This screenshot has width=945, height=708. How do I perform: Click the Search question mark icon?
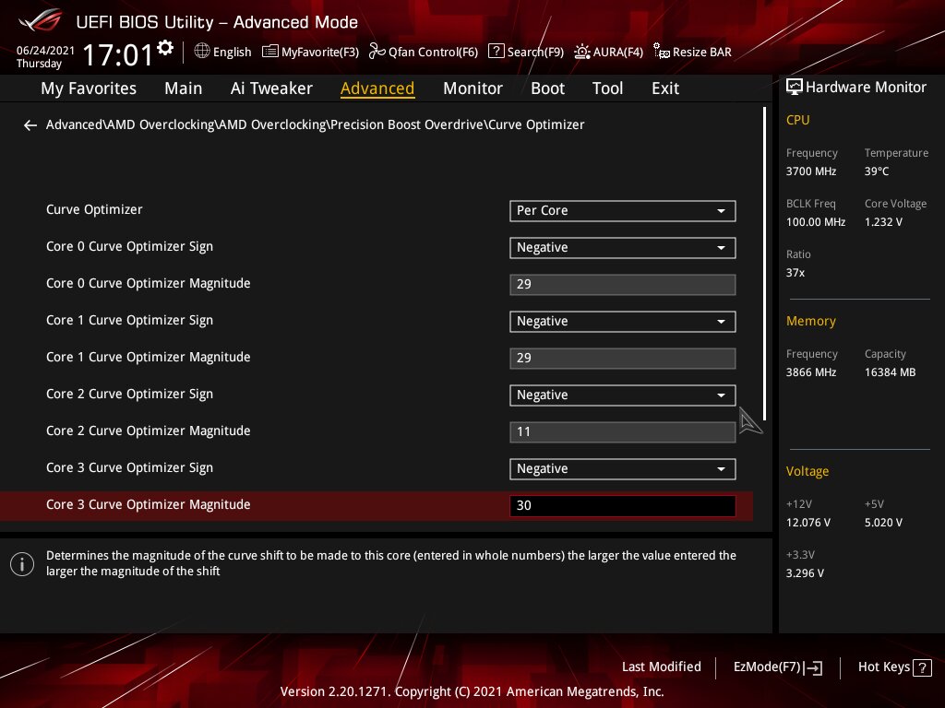(496, 52)
